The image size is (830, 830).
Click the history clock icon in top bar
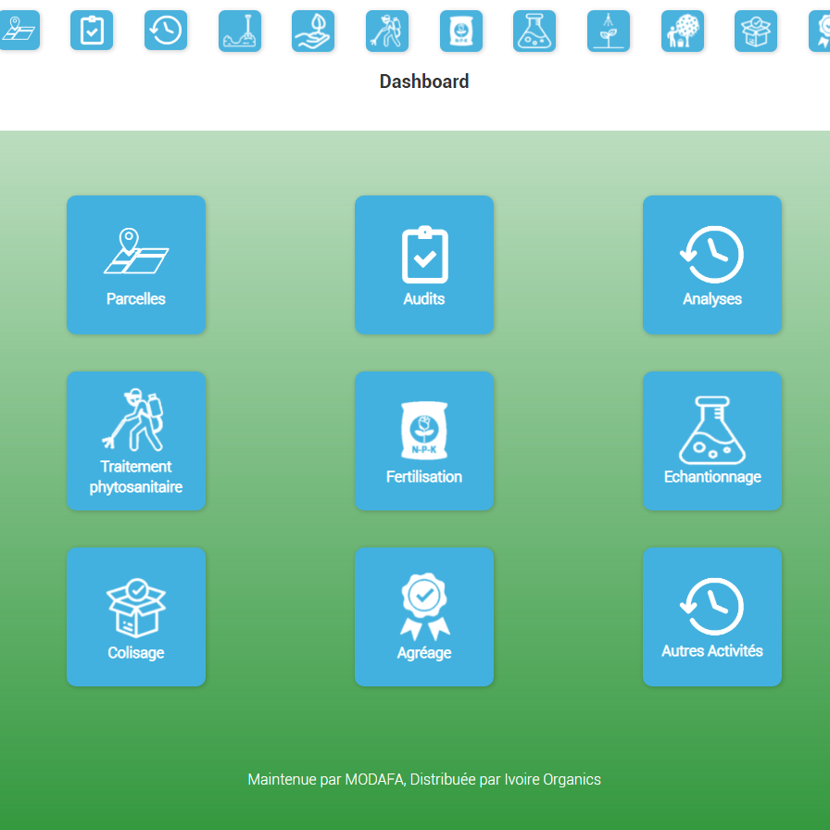(166, 31)
